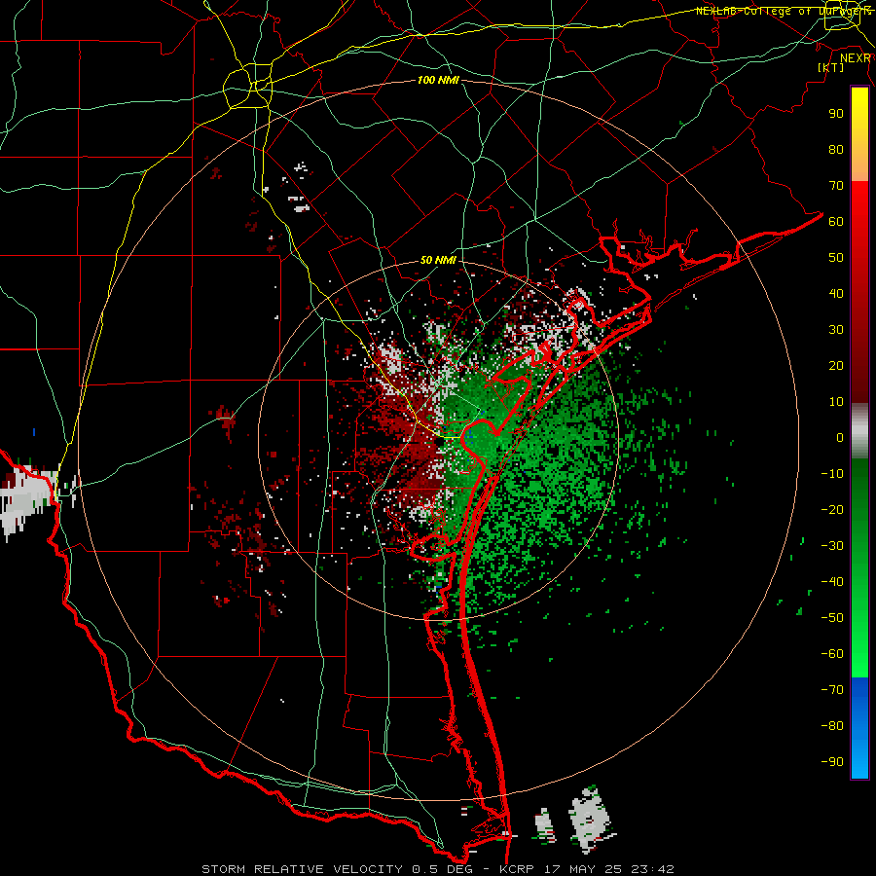Image resolution: width=876 pixels, height=876 pixels.
Task: Click the 40 value on velocity scale
Action: click(x=836, y=293)
